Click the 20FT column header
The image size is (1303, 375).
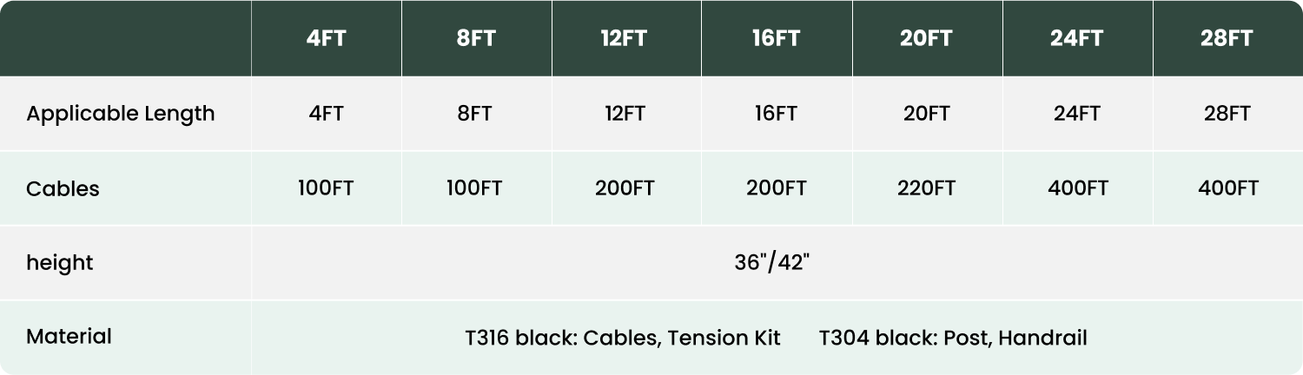point(927,39)
